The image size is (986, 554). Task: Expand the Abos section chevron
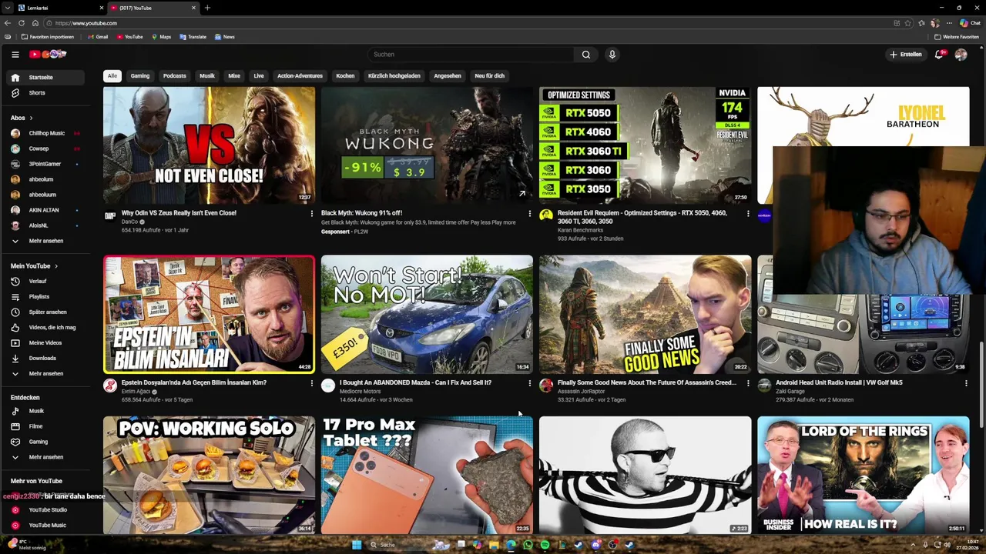[x=31, y=118]
